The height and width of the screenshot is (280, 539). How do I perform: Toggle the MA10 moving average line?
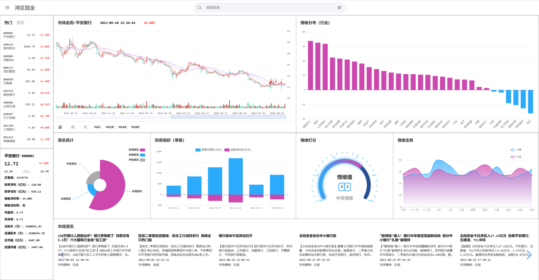110,127
